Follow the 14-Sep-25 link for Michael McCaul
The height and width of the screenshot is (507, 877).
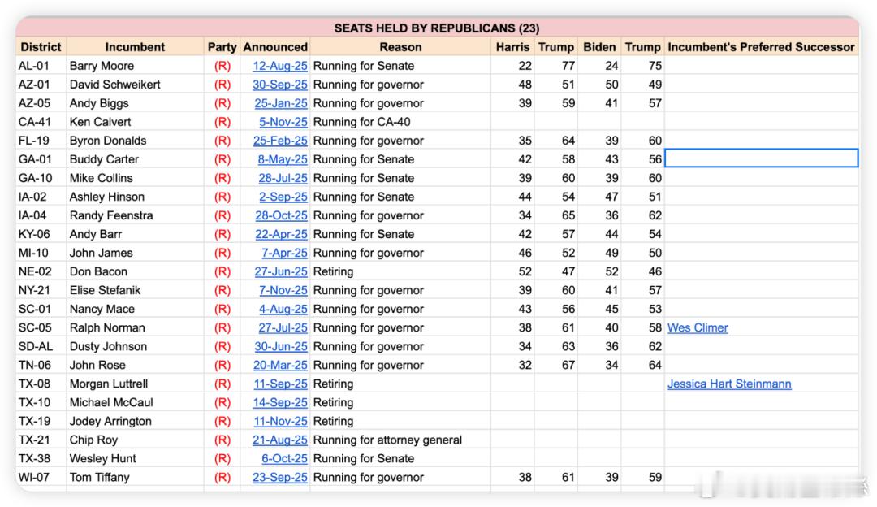tap(280, 402)
